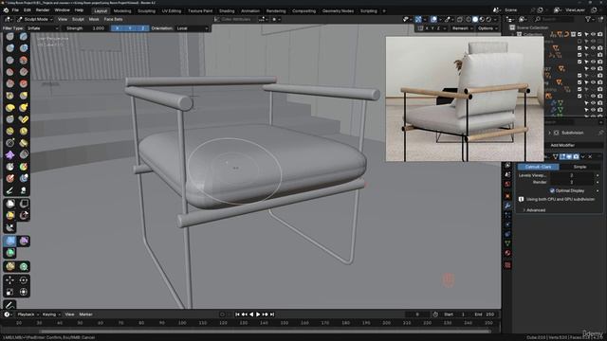Play the animation forward

click(258, 314)
